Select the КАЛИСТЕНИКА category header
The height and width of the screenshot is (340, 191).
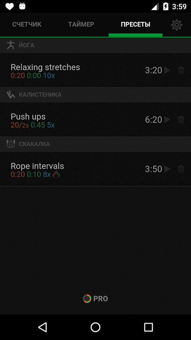coord(95,95)
